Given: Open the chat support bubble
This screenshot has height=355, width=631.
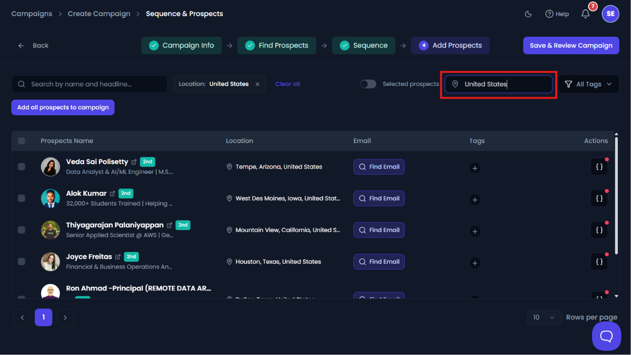Looking at the screenshot, I should 607,336.
